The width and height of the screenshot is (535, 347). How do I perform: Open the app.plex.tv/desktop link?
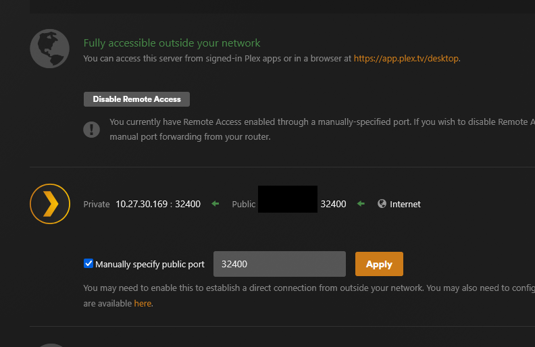pos(407,59)
